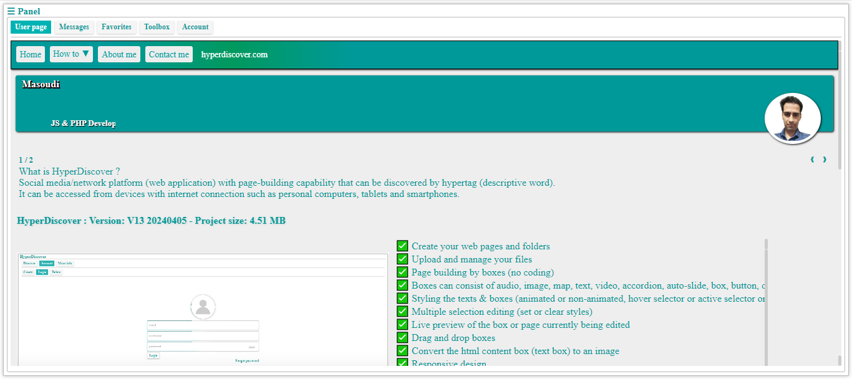Follow the hyperdiscover.com link
This screenshot has width=852, height=379.
pos(235,54)
